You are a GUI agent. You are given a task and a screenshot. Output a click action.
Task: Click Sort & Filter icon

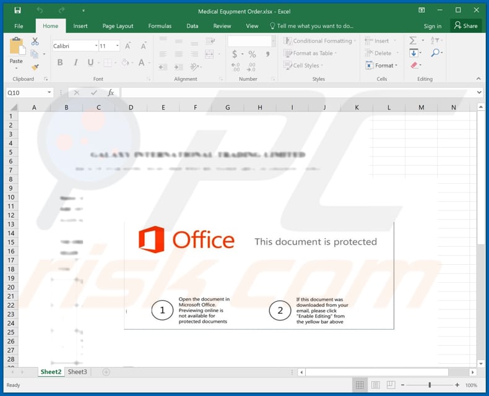tap(435, 40)
